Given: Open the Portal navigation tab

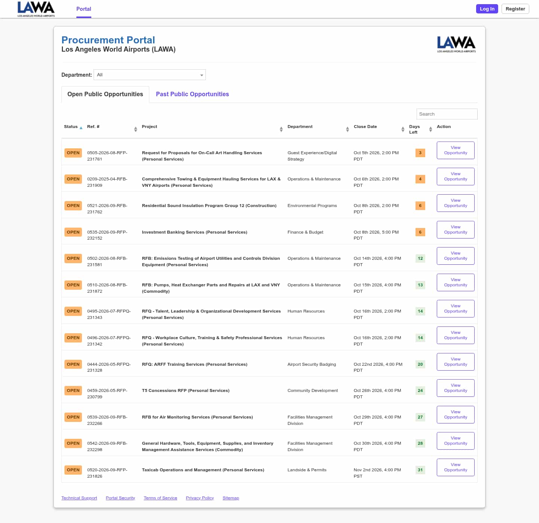Looking at the screenshot, I should 84,9.
